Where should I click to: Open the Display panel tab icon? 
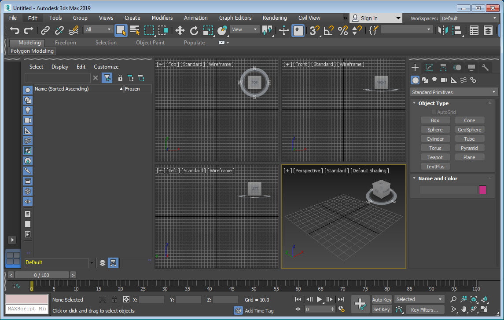tap(471, 67)
